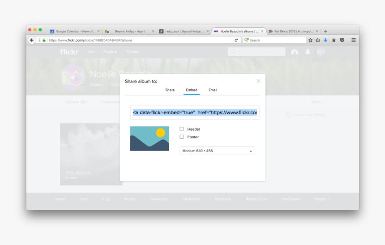Viewport: 385px width, 245px height.
Task: Click the embed code text field
Action: pyautogui.click(x=195, y=112)
